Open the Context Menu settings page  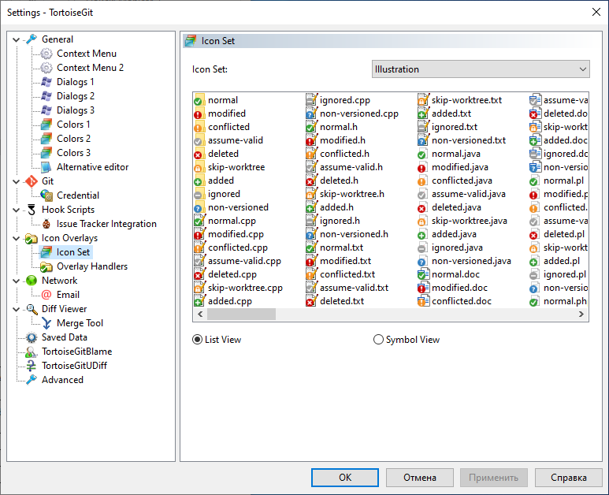[86, 54]
